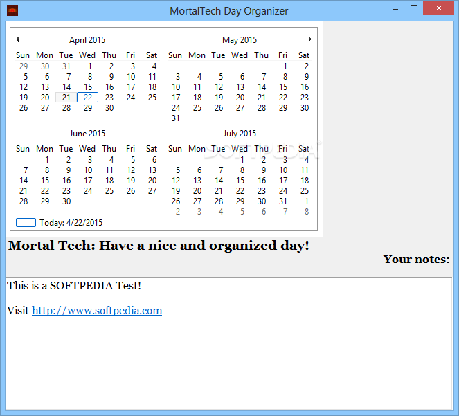Click the blue today marker box
The height and width of the screenshot is (416, 459).
pos(26,222)
